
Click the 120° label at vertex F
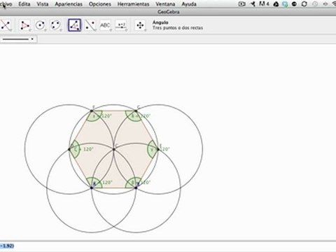(106, 116)
